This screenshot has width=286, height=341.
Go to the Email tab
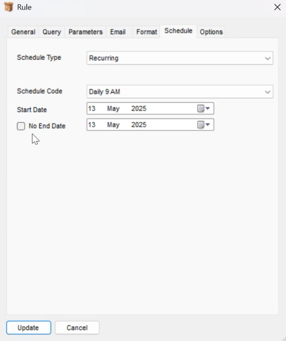118,32
